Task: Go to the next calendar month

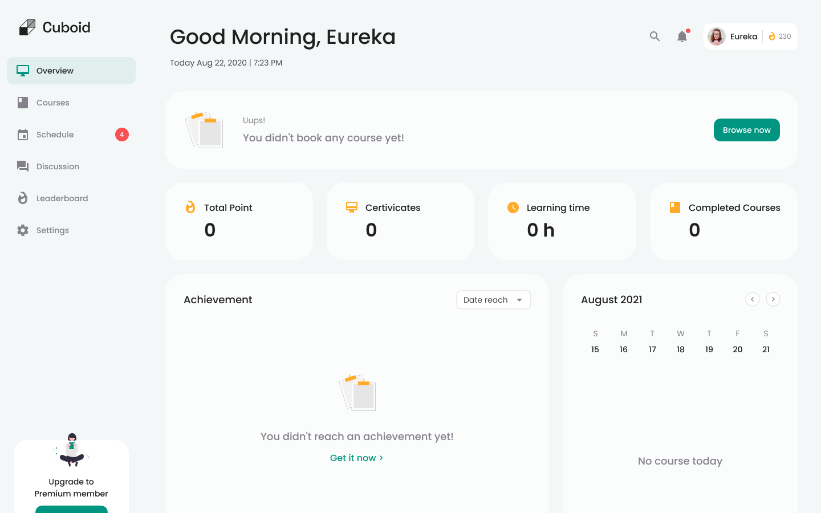Action: point(773,299)
